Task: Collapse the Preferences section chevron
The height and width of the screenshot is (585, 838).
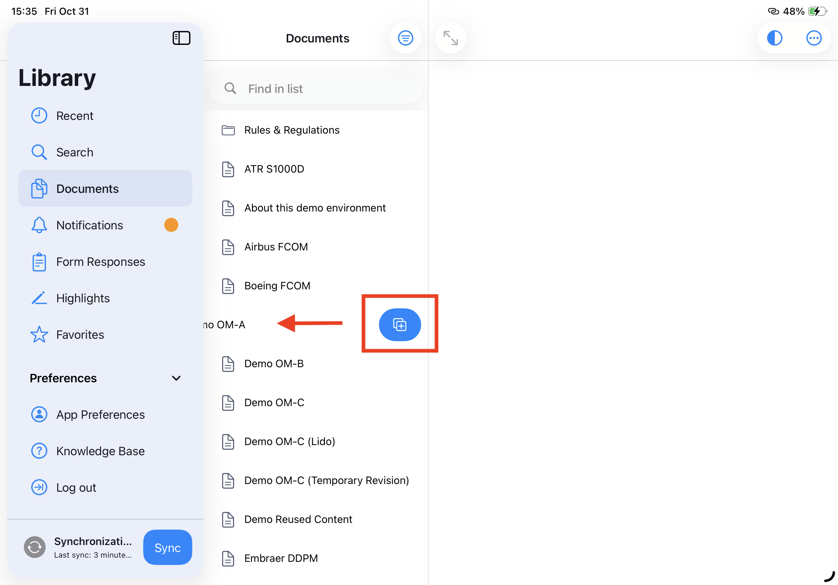Action: [176, 378]
